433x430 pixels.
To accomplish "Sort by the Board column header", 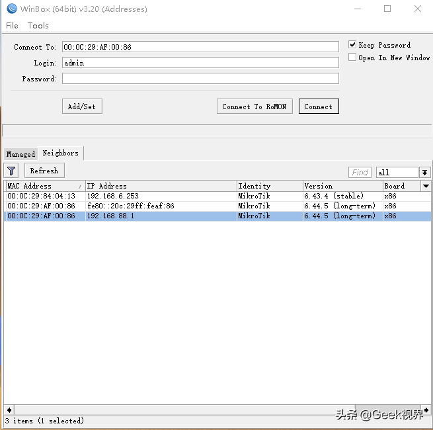I will tap(402, 186).
